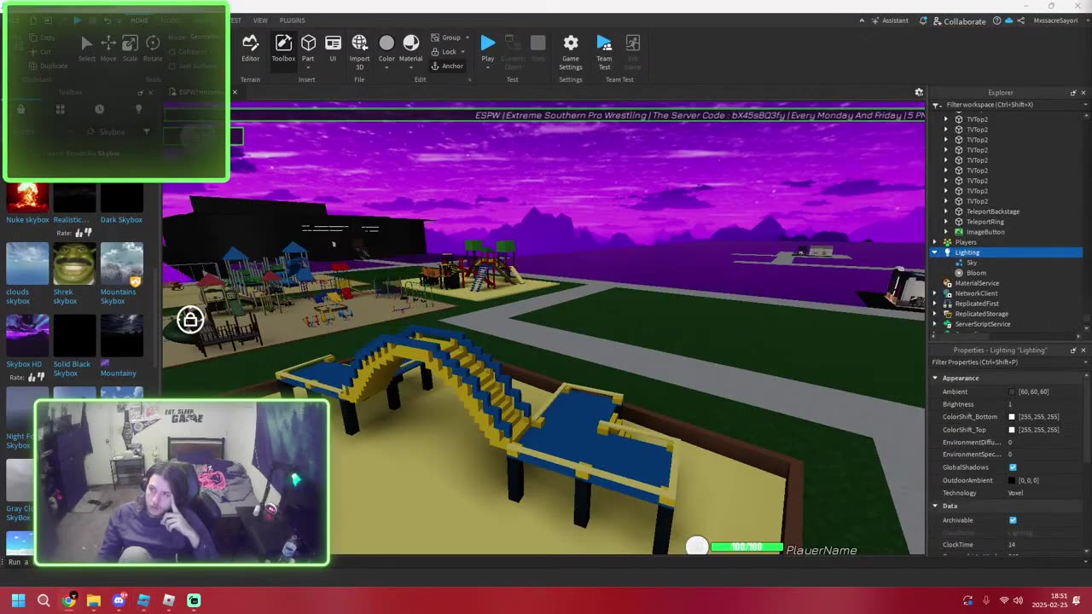
Task: Toggle the Archivable checkbox
Action: coord(1013,520)
